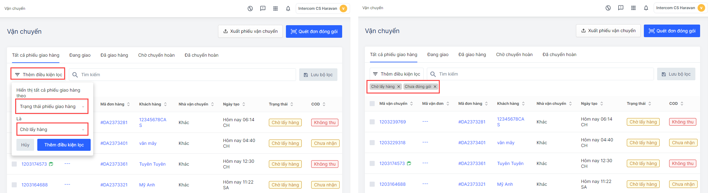Open 'Trạng thái phiếu giao hàng' dropdown
The width and height of the screenshot is (708, 193).
point(52,106)
